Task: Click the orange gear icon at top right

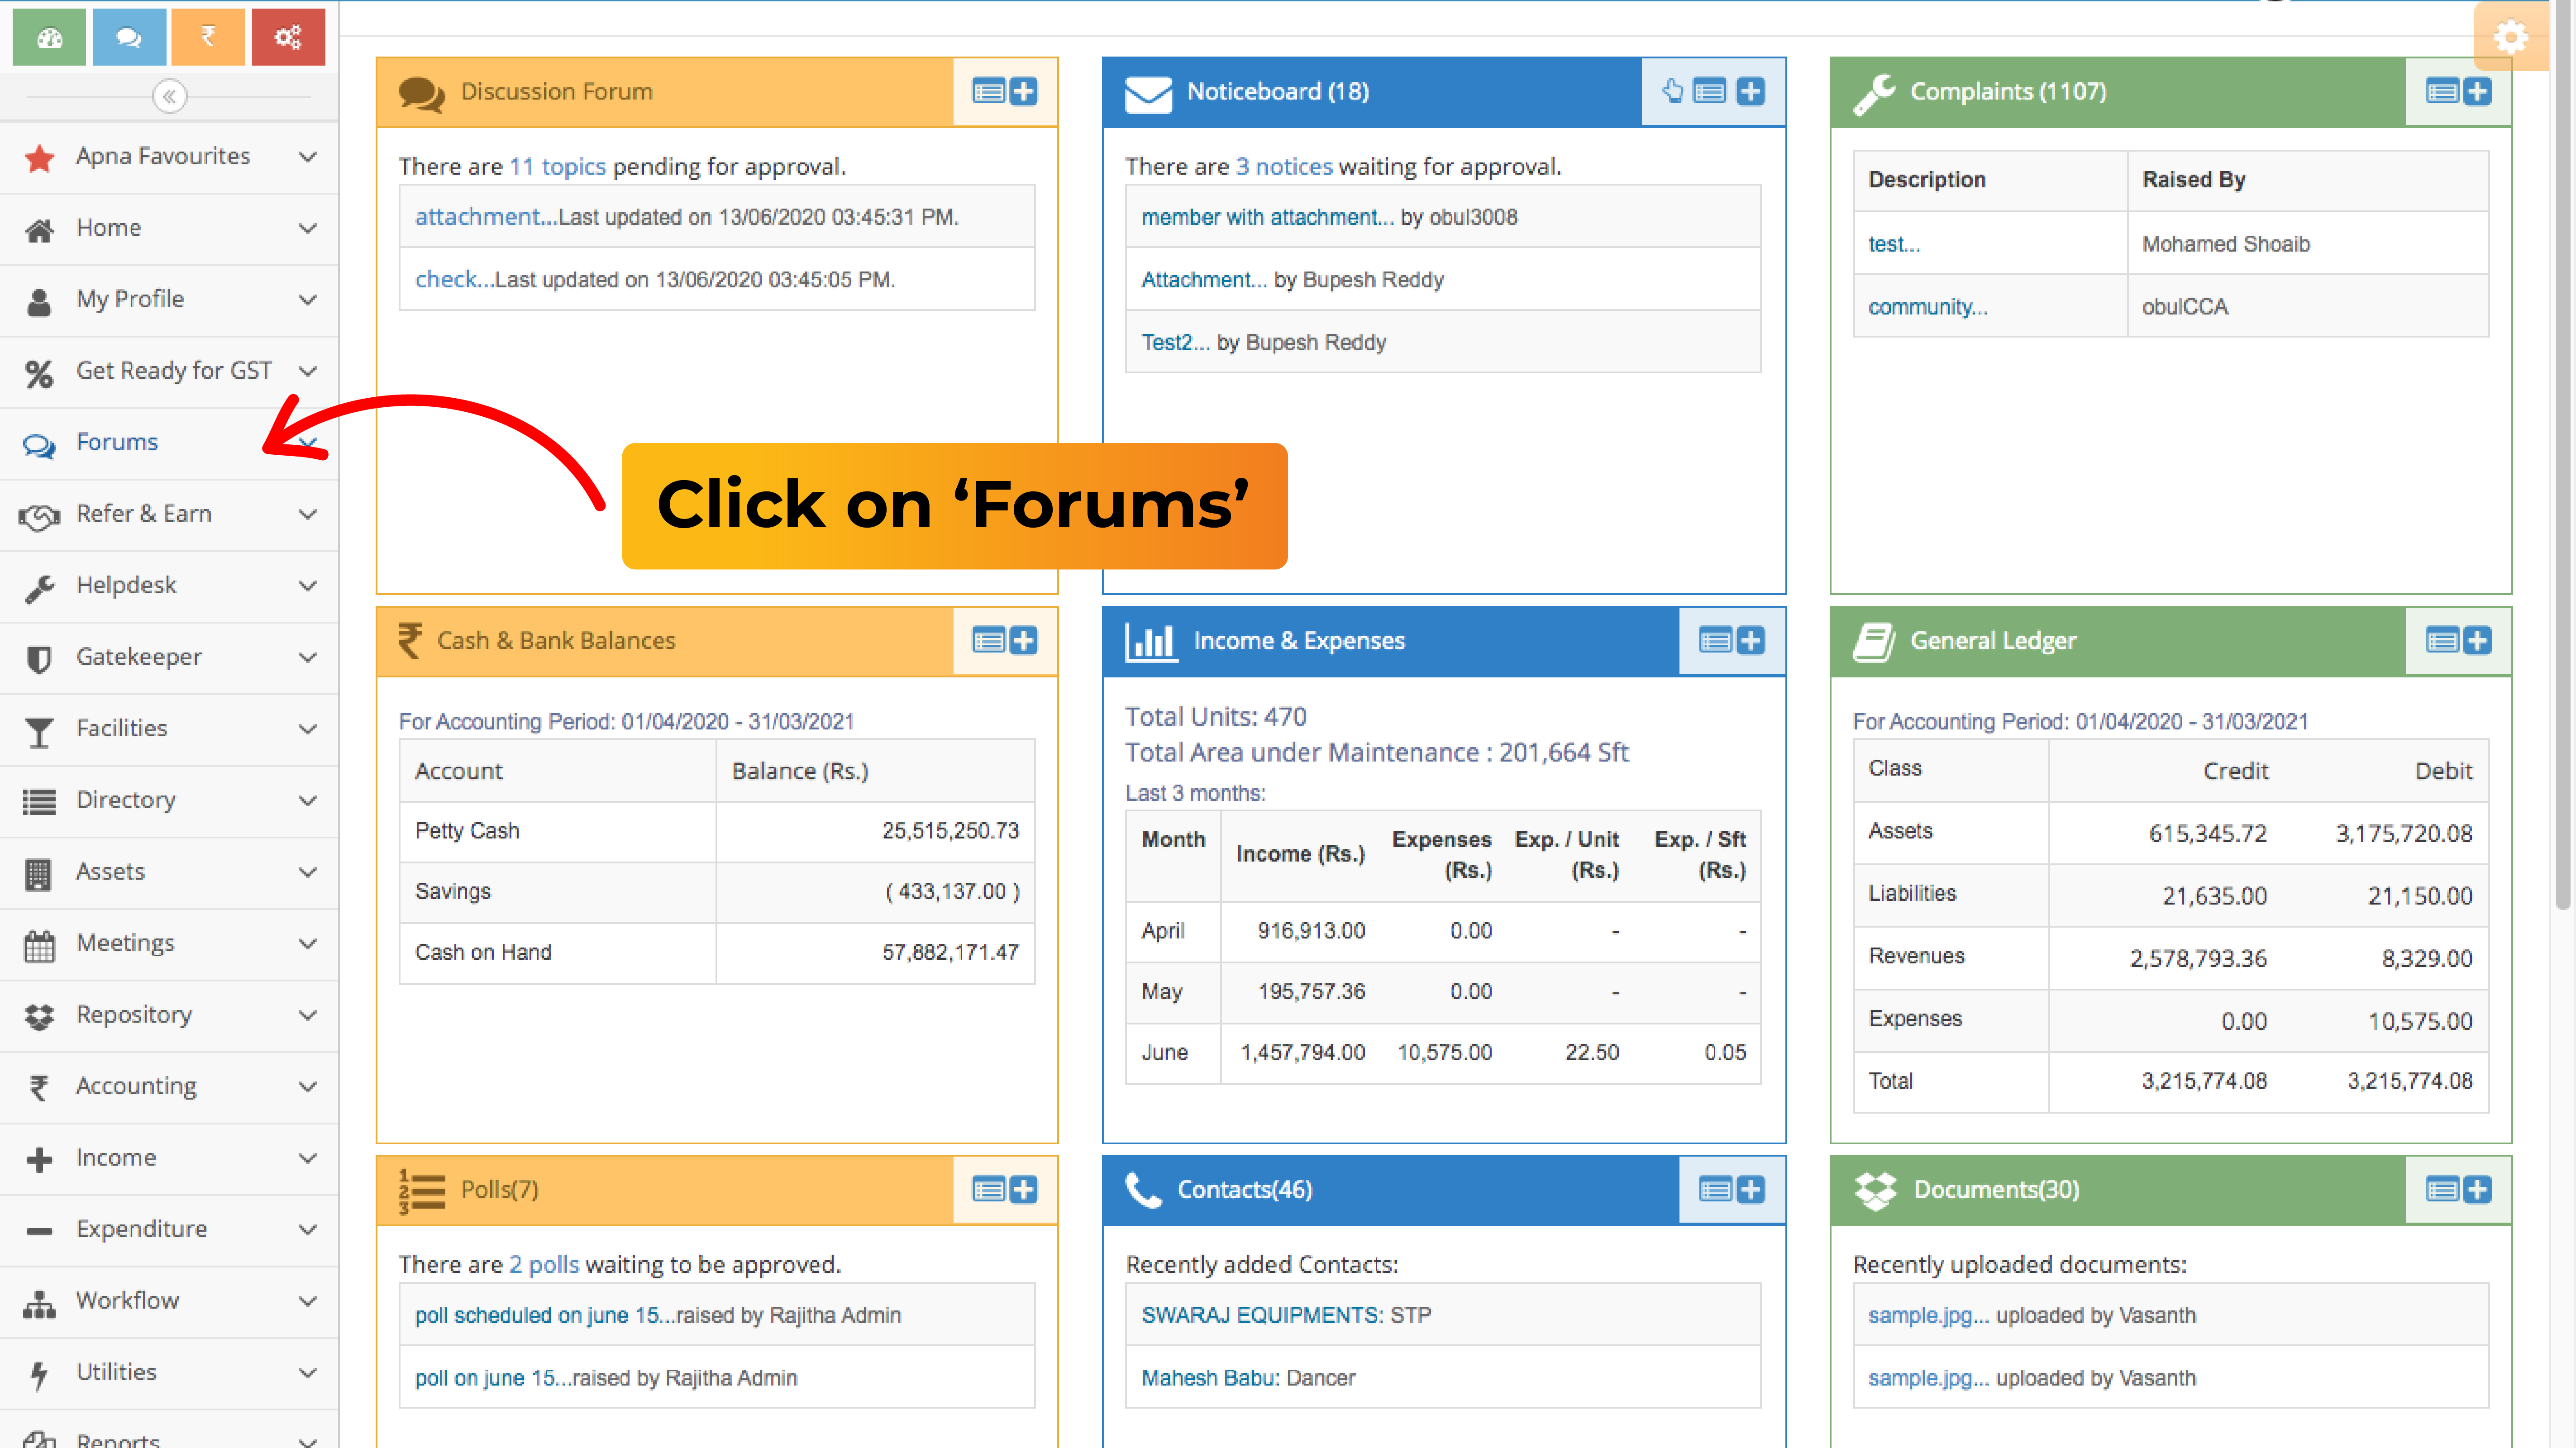Action: click(x=2511, y=38)
